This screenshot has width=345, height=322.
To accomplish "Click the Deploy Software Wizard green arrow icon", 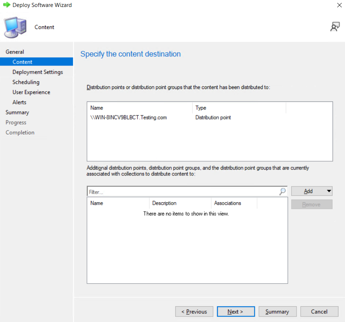I will coord(7,5).
